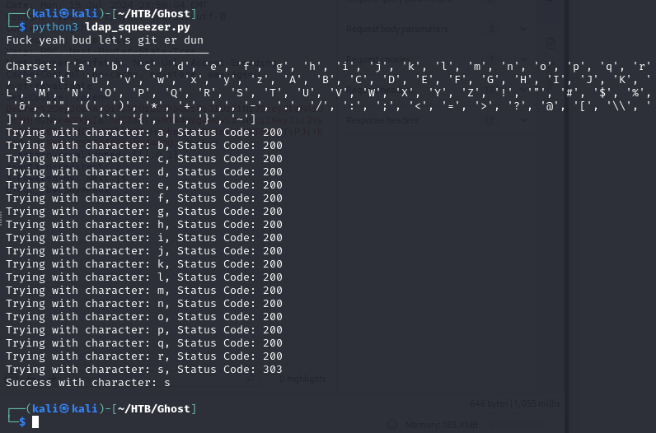Click the 'Status Code: 303' value

pyautogui.click(x=230, y=370)
